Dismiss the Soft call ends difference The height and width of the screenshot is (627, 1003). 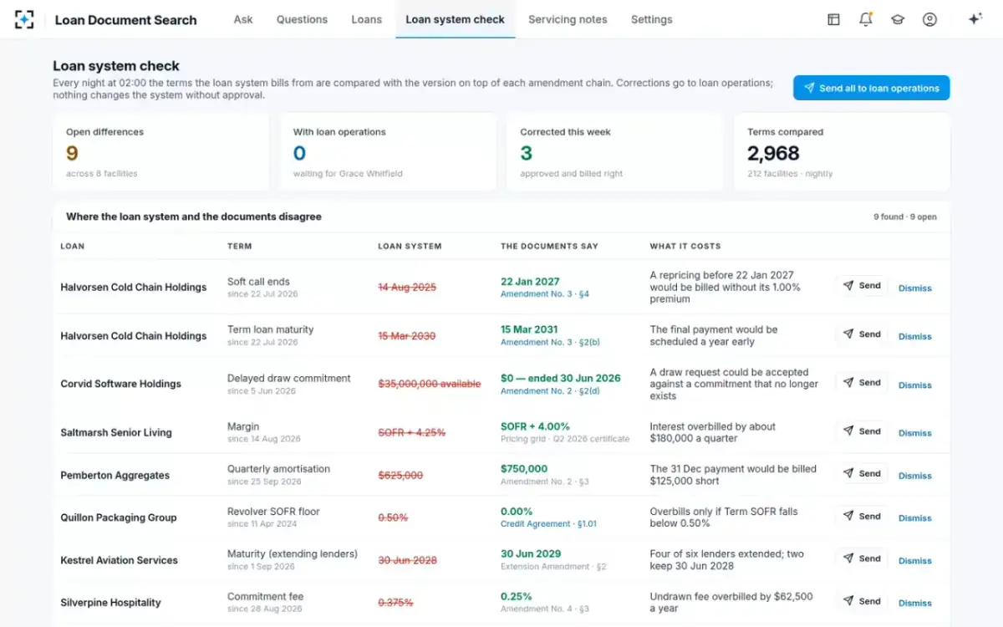tap(914, 288)
